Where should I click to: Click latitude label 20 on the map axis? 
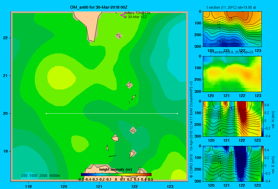(x=6, y=113)
